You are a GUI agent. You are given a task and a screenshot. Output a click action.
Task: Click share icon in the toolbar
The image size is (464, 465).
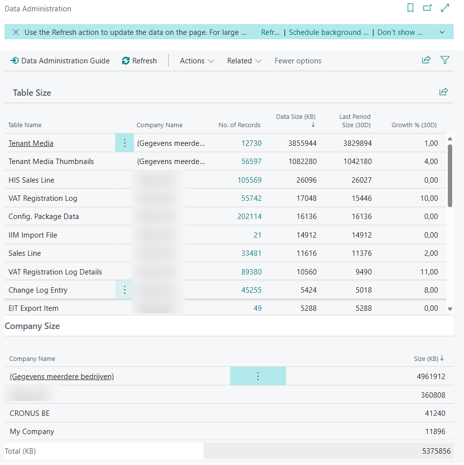426,60
